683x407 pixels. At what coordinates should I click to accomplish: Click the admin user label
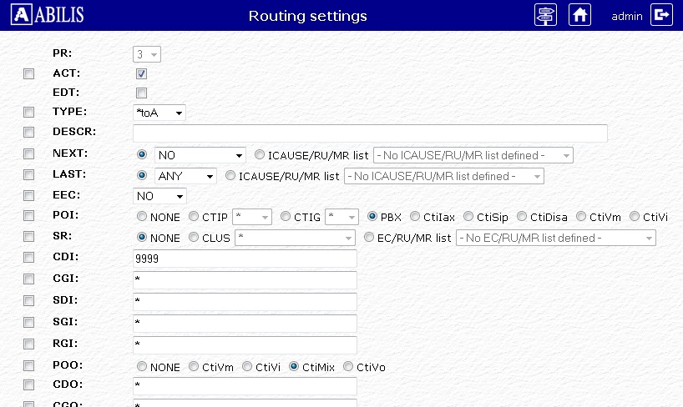(x=626, y=16)
